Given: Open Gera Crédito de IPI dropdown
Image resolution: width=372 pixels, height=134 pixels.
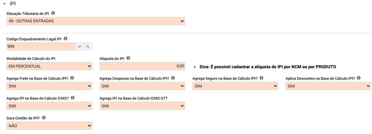Looking at the screenshot, I should point(49,126).
